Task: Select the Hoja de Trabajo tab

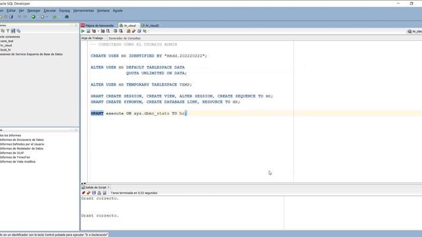Action: 92,38
